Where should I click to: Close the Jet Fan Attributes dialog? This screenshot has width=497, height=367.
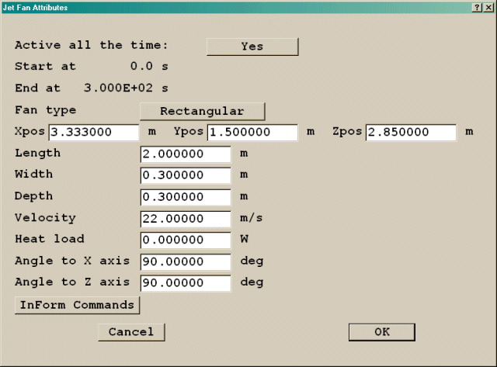point(488,7)
